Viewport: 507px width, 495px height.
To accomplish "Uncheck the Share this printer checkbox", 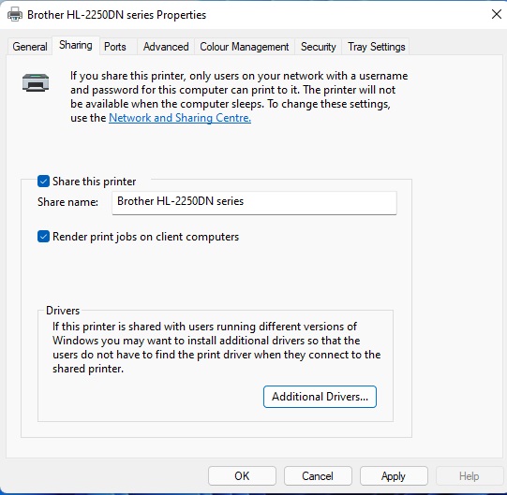I will tap(43, 182).
